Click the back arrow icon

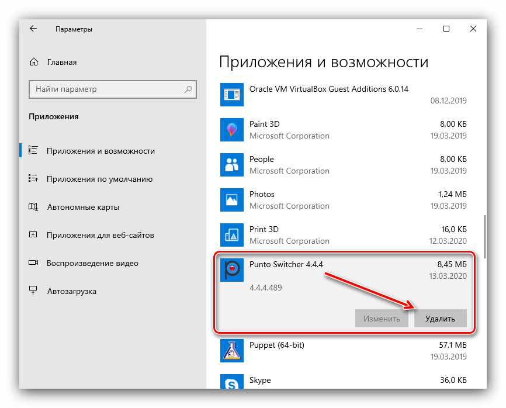pyautogui.click(x=33, y=29)
